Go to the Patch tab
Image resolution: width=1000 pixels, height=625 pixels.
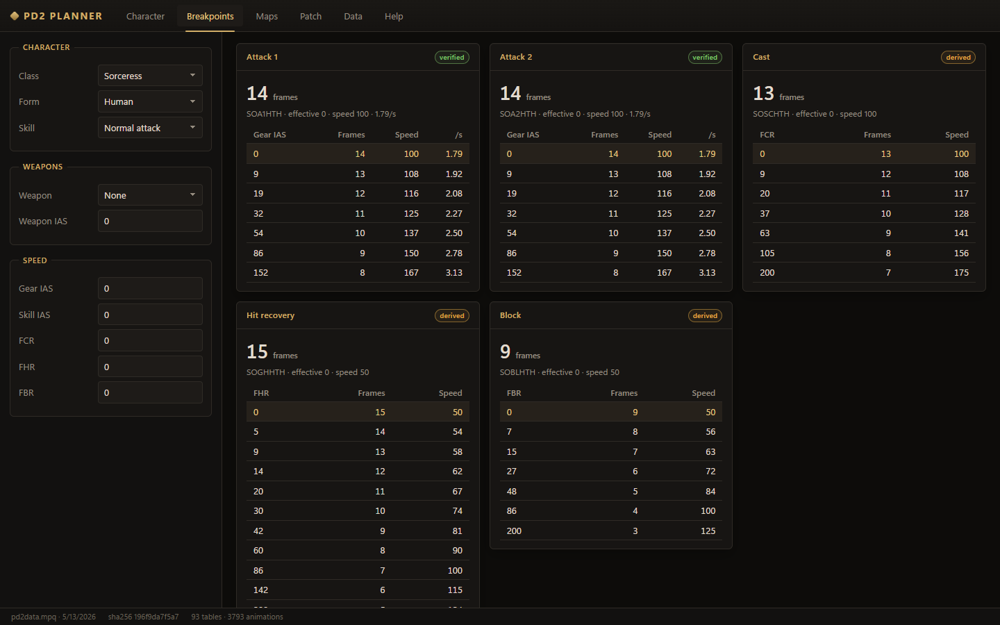[310, 16]
